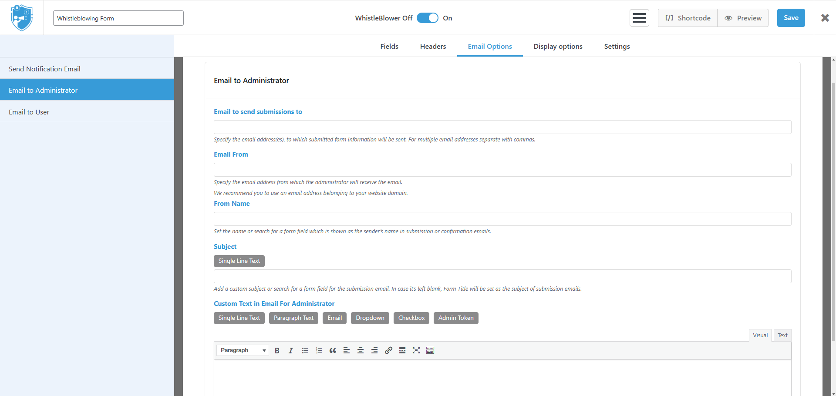836x396 pixels.
Task: Open the Settings tab
Action: coord(617,46)
